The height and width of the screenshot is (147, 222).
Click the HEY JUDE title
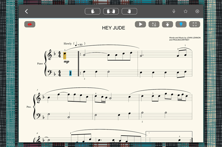114,28
